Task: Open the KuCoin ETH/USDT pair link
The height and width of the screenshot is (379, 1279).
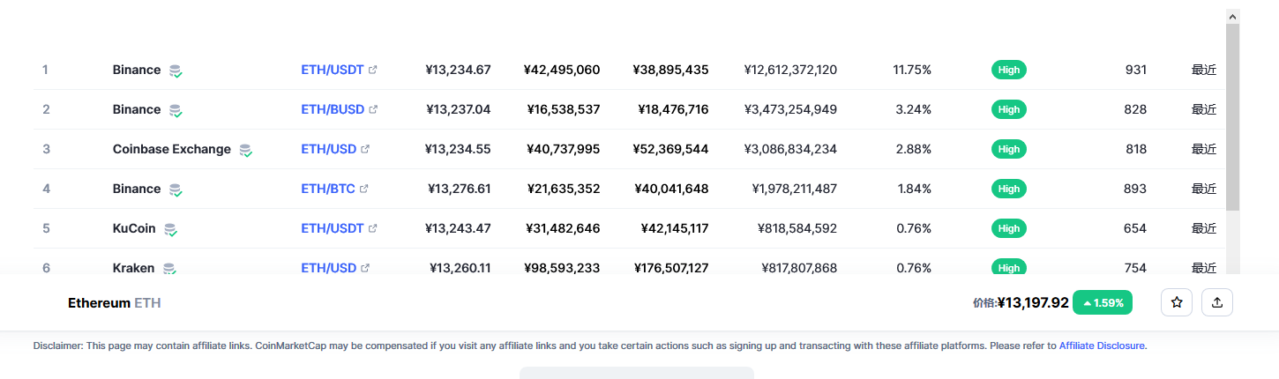Action: click(x=332, y=228)
